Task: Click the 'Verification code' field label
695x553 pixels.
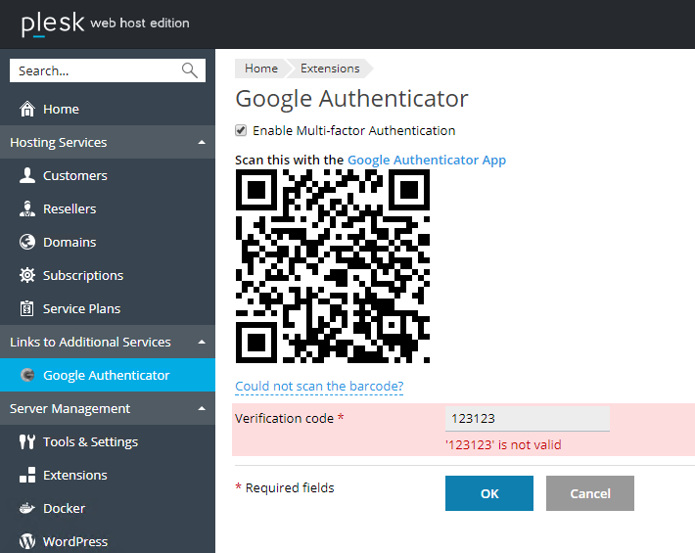Action: tap(284, 418)
